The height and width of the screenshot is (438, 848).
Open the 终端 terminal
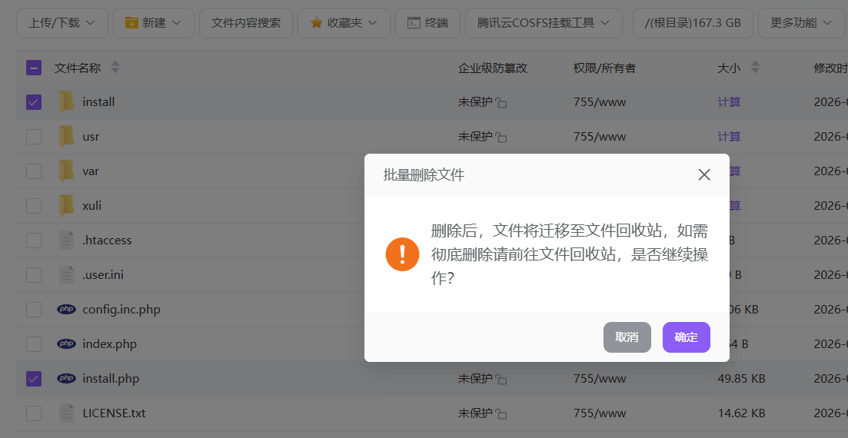(427, 23)
